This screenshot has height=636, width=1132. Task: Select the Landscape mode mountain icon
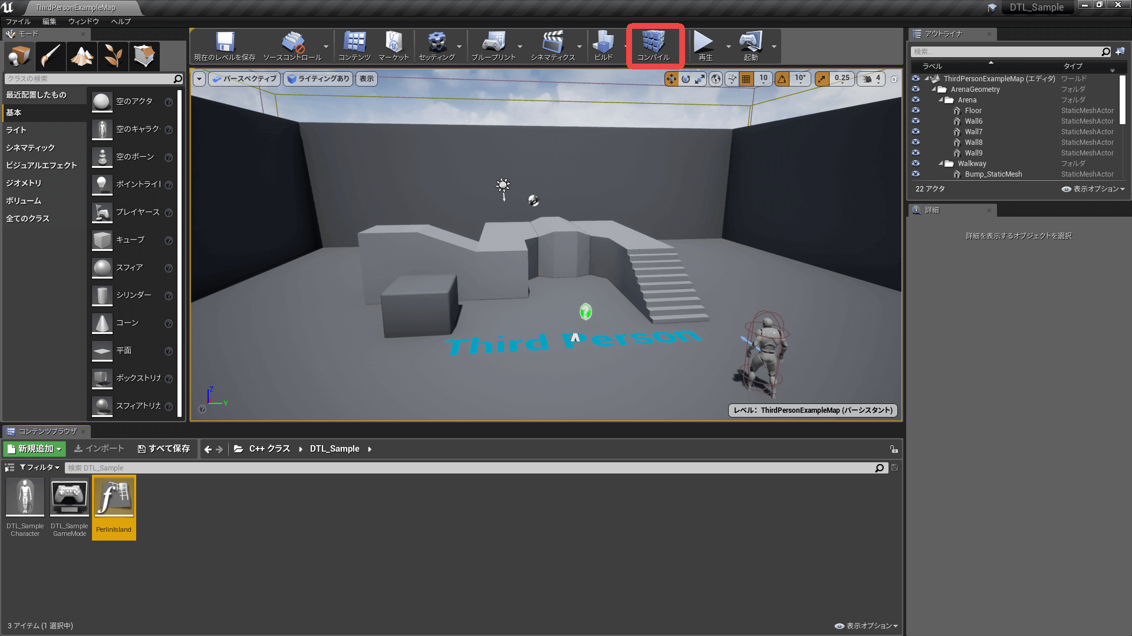(x=81, y=57)
